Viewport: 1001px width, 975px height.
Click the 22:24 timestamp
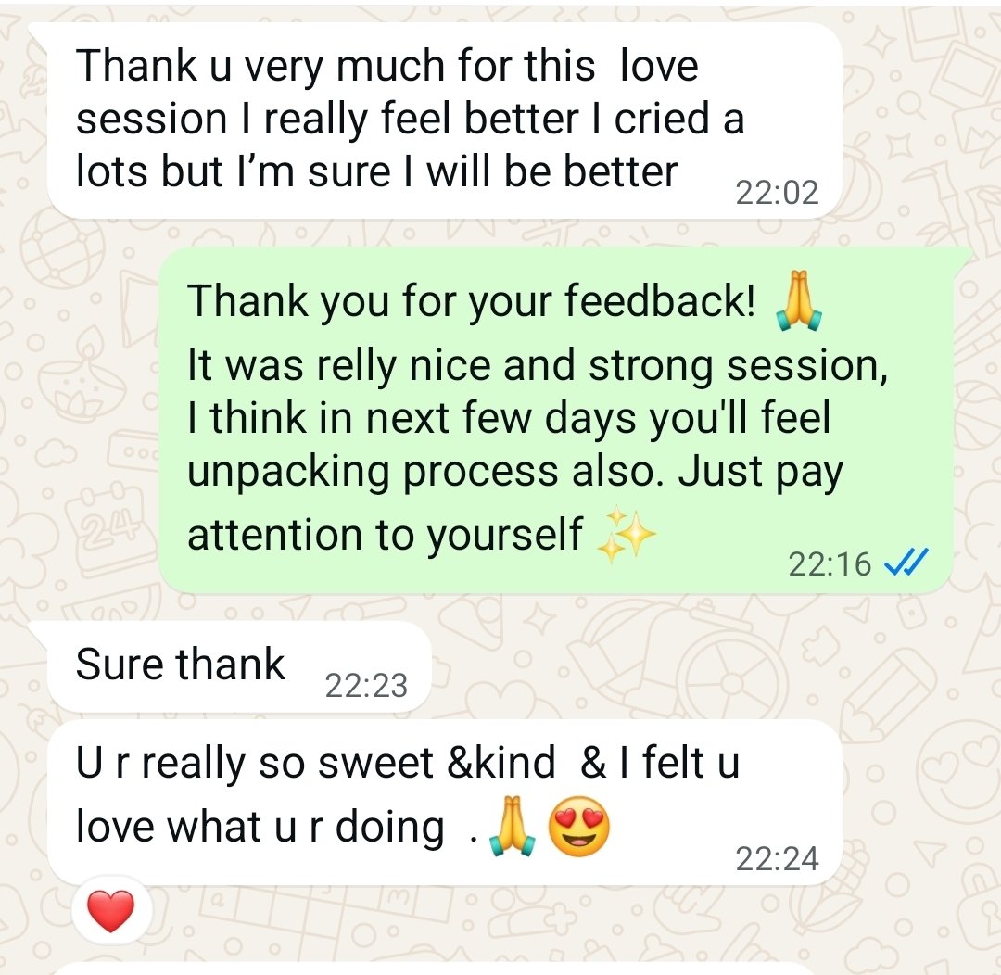click(777, 859)
